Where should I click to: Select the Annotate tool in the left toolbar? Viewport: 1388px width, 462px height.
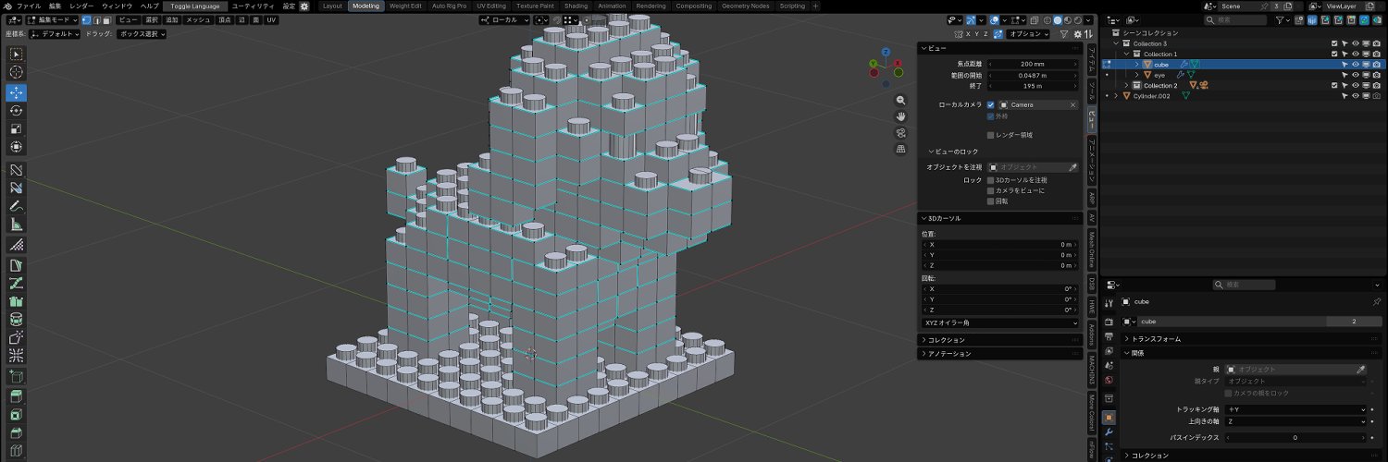pyautogui.click(x=17, y=206)
